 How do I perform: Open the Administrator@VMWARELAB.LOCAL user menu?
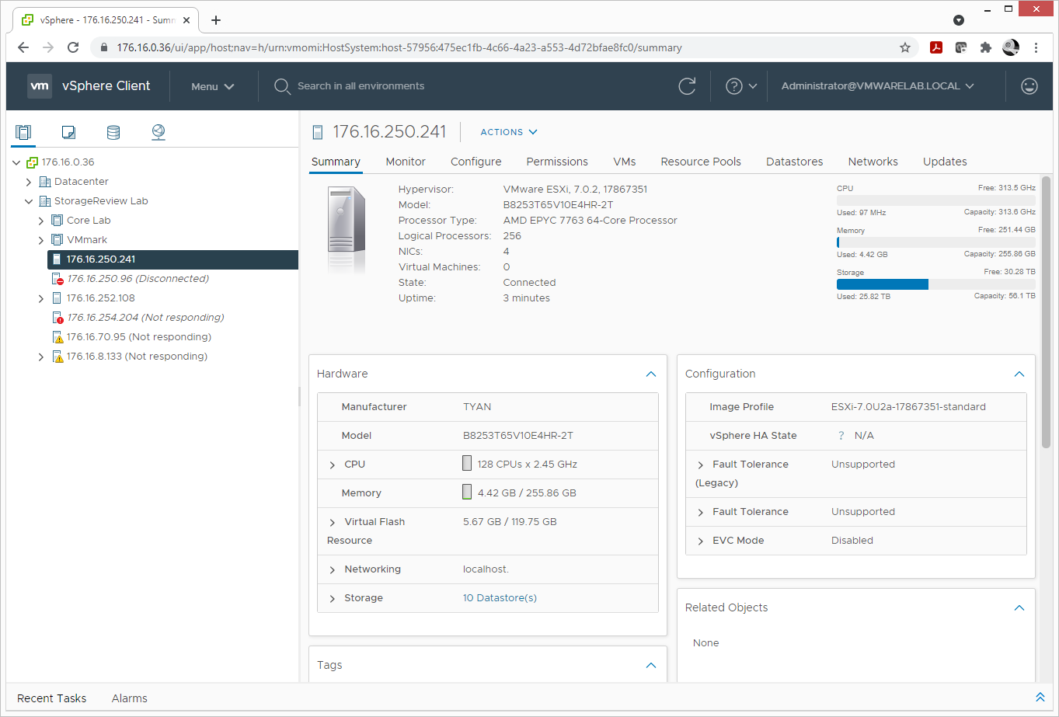tap(877, 86)
